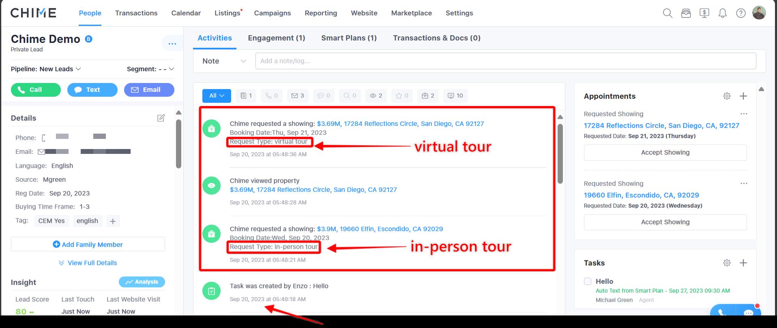
Task: Open the Calendar menu
Action: click(x=186, y=13)
